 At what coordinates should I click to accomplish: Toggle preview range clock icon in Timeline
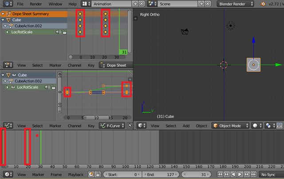coord(91,175)
